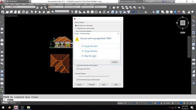Viewport: 196px width, 110px height.
Task: Click the 'Type a keyword or phrase' search box
Action: pyautogui.click(x=131, y=2)
